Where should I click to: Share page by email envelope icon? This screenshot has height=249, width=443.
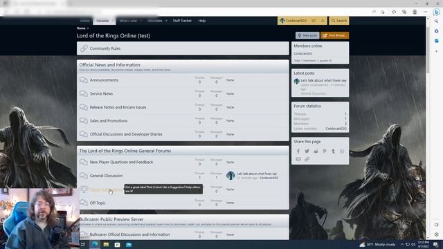pos(298,159)
